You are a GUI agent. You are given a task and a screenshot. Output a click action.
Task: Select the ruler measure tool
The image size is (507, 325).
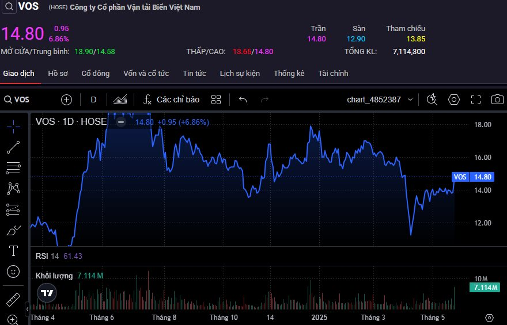click(13, 300)
